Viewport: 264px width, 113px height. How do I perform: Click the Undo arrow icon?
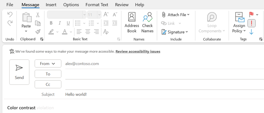click(x=10, y=15)
